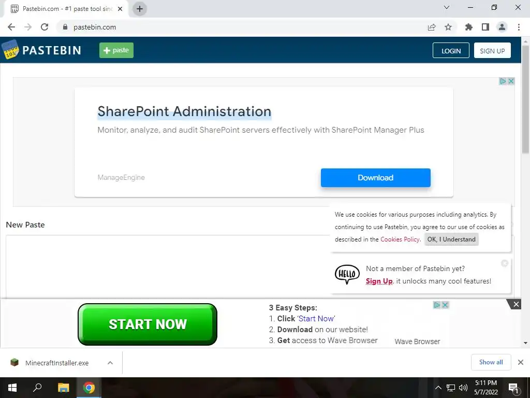Dismiss the bottom banner black X
The image size is (530, 398).
pos(516,304)
